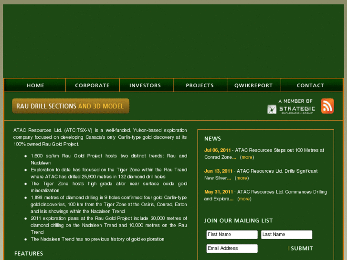Select the Jul 06, 2011 news date

217,150
